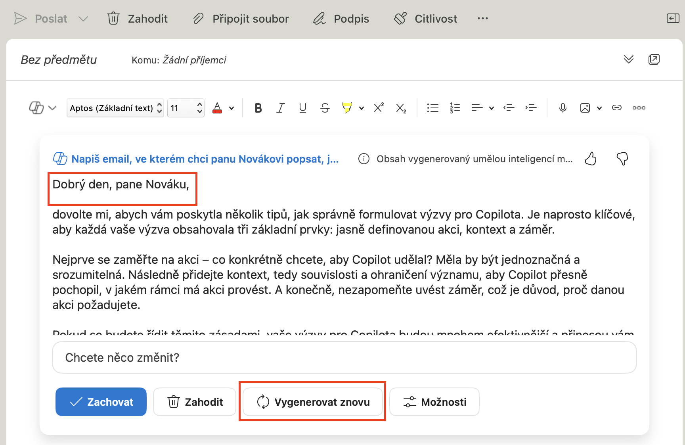Click the Copilot prompt text starting Napiš email
The width and height of the screenshot is (685, 445).
click(x=205, y=159)
